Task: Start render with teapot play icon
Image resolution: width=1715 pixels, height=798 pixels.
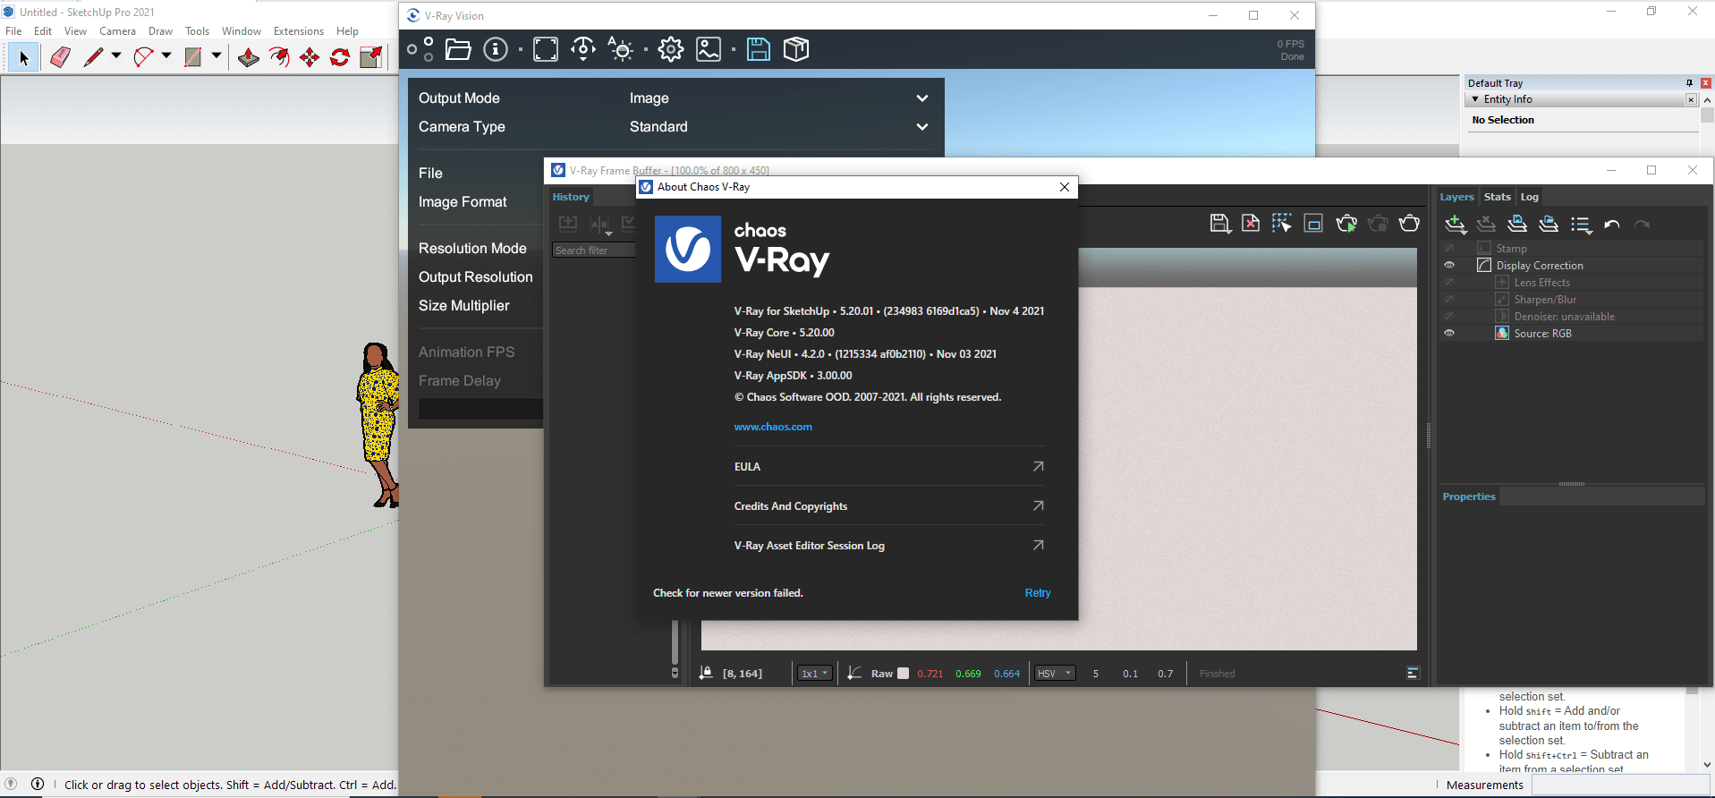Action: [1346, 224]
